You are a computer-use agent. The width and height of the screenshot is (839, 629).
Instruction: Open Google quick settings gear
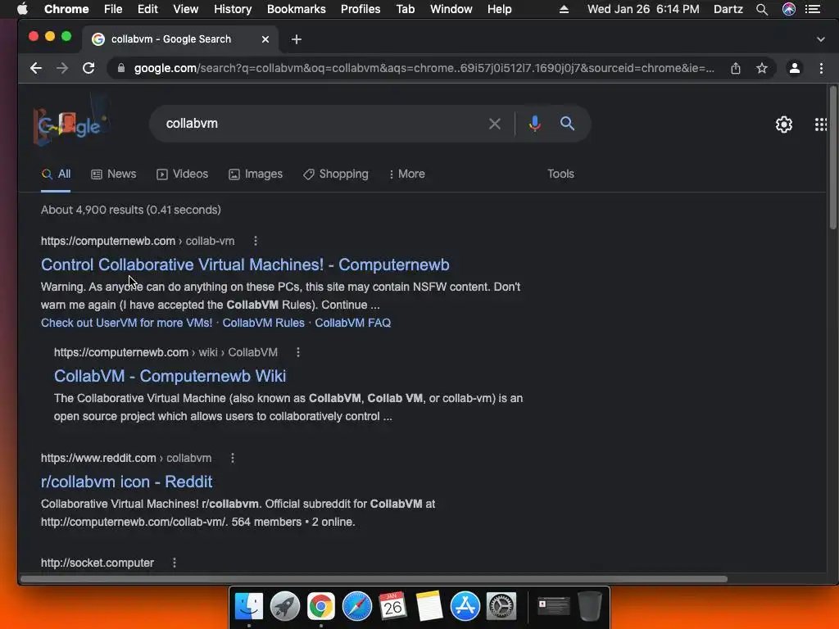[x=784, y=124]
